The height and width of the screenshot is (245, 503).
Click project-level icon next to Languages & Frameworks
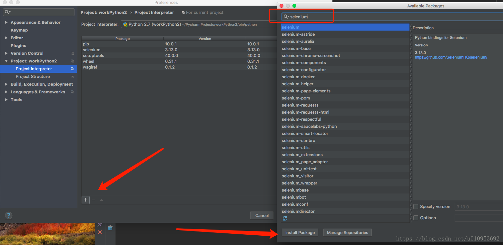coord(72,92)
